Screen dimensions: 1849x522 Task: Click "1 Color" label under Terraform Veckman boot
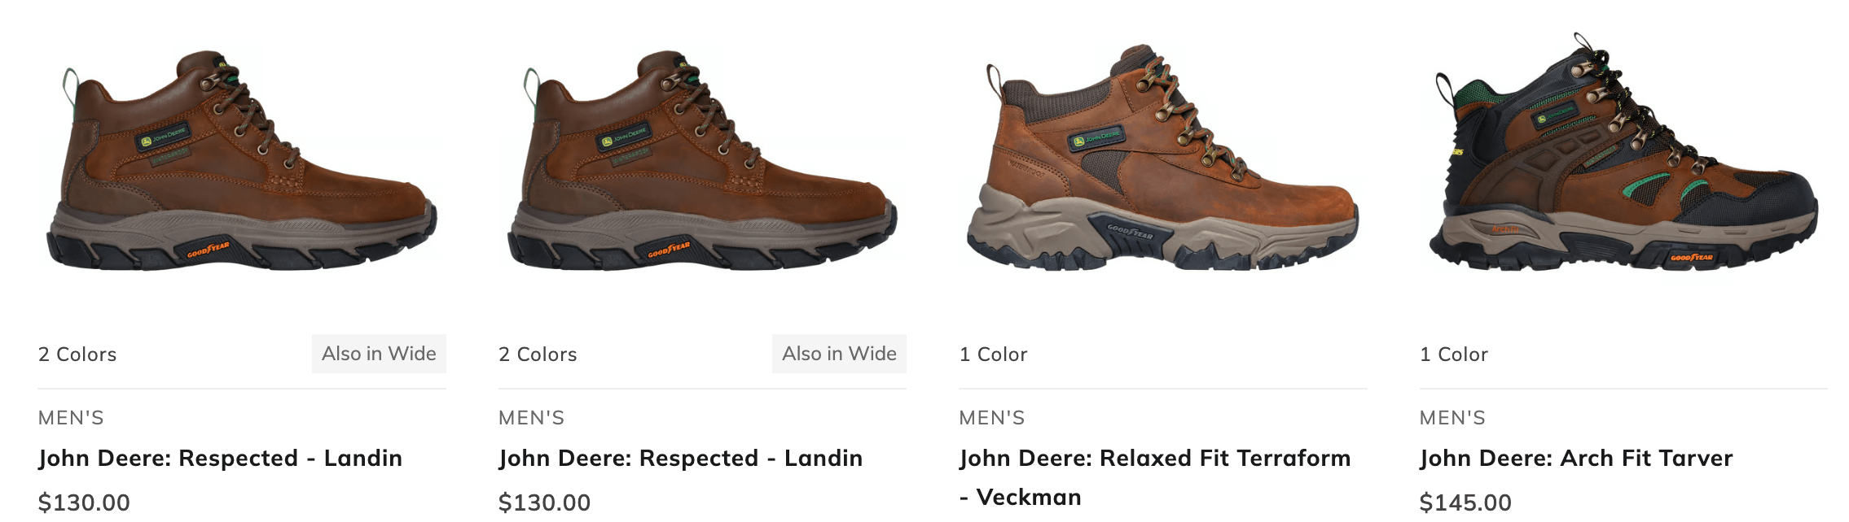pos(994,355)
